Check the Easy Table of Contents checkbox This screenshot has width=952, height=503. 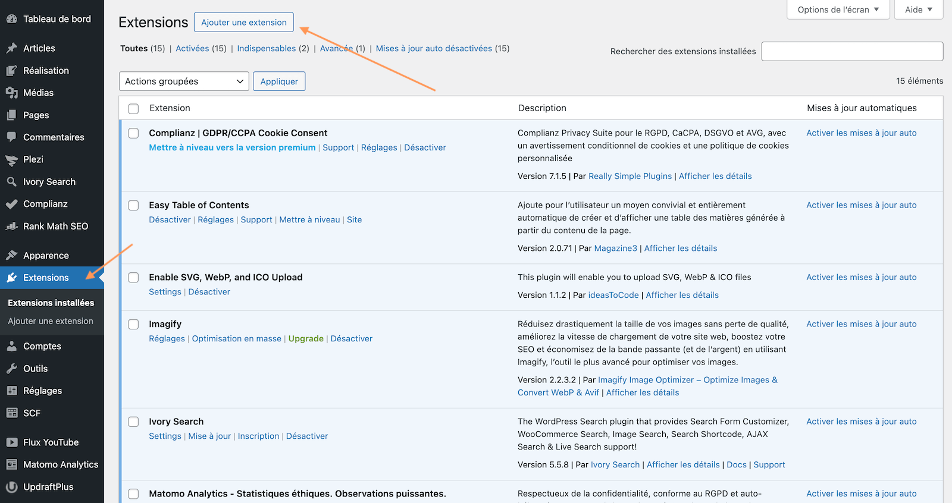[134, 205]
